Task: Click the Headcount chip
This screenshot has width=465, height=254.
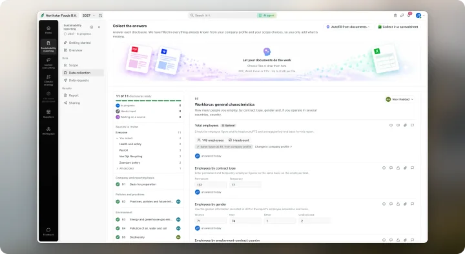Action: click(x=239, y=141)
